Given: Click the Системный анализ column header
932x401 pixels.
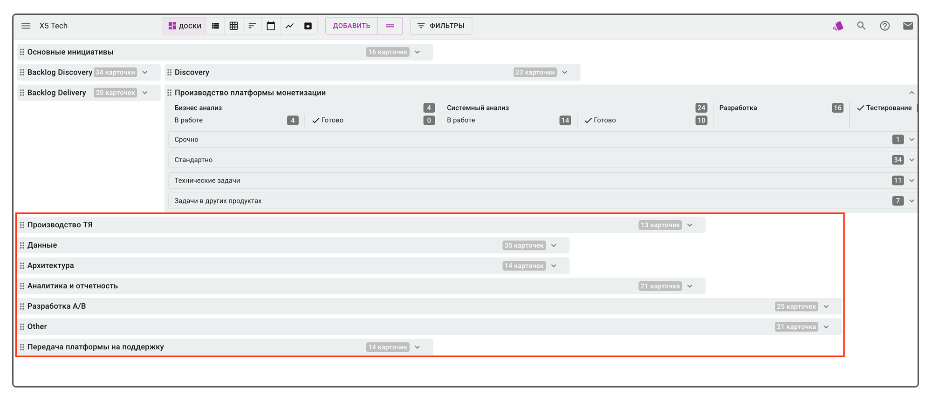Looking at the screenshot, I should pos(478,108).
